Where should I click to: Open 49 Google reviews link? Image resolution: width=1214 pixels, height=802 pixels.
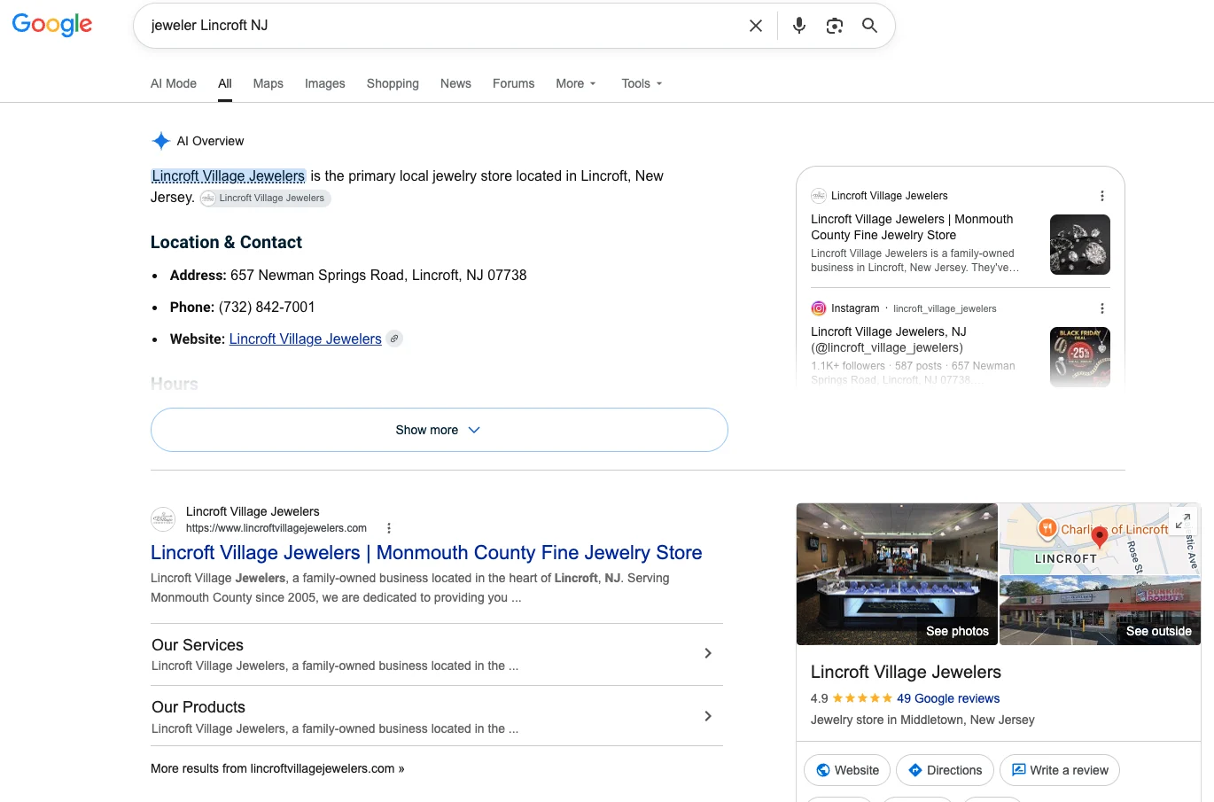point(948,698)
